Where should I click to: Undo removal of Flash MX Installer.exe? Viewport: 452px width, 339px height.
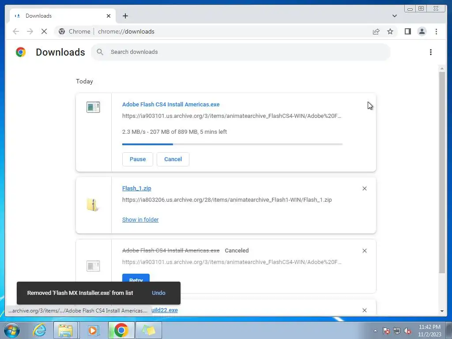[x=158, y=293]
